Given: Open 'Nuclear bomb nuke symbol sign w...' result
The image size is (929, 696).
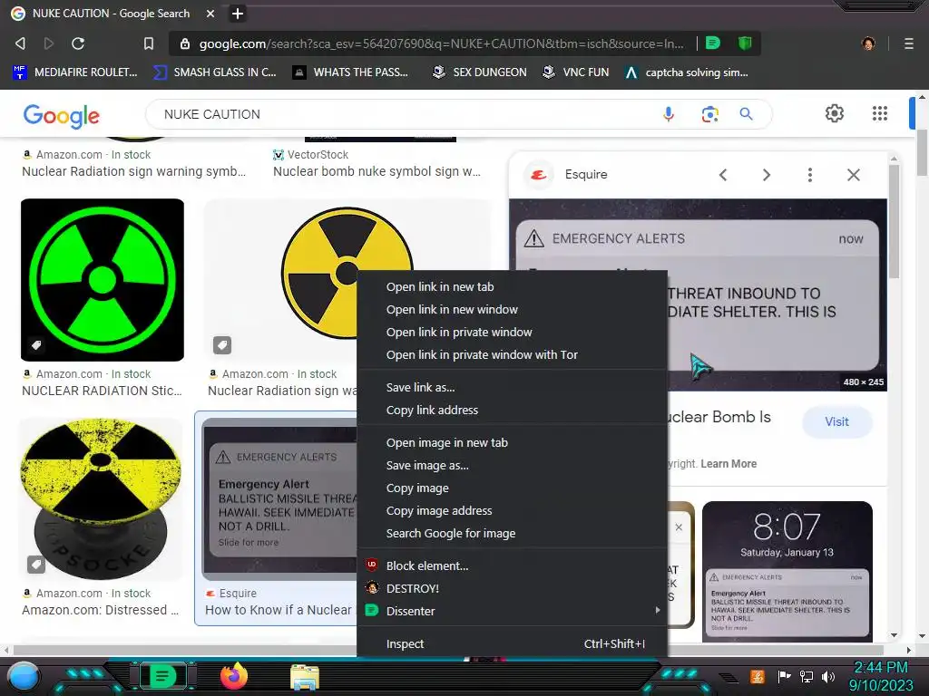Looking at the screenshot, I should [x=376, y=171].
